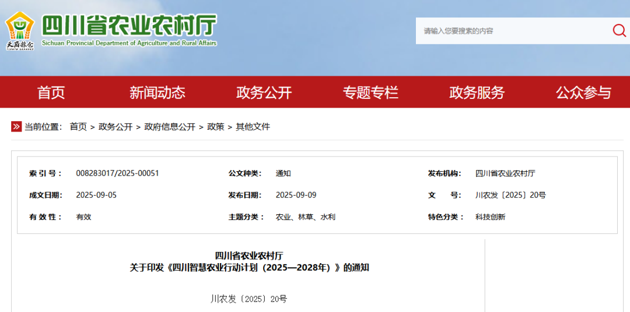The width and height of the screenshot is (630, 312).
Task: Click the red arrow icon beside 当前位置
Action: [16, 127]
